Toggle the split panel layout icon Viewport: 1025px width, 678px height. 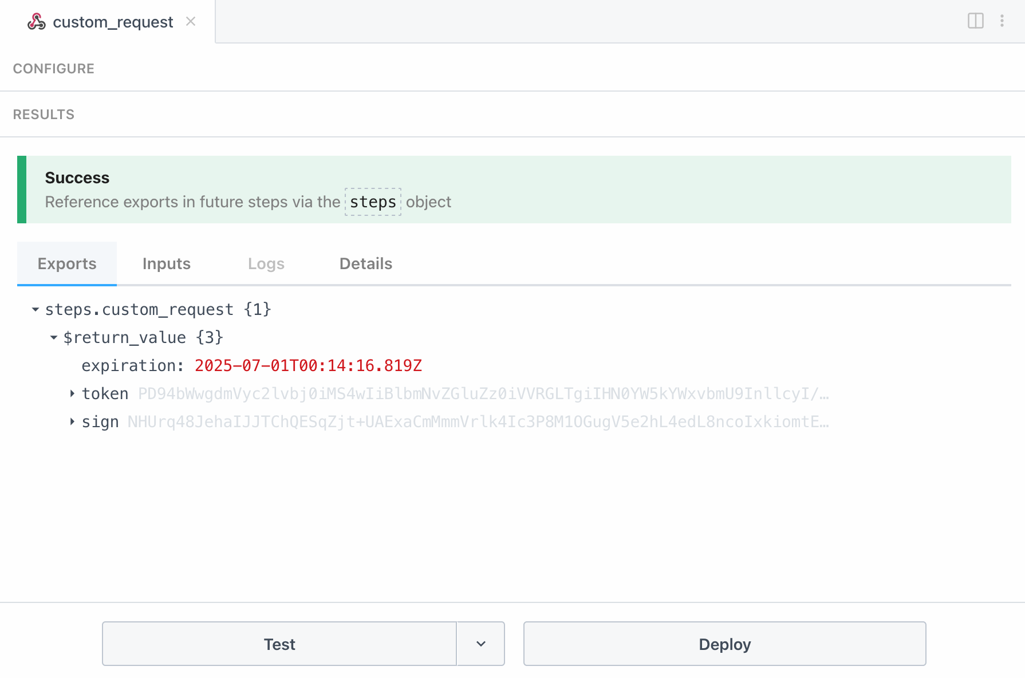pos(975,21)
